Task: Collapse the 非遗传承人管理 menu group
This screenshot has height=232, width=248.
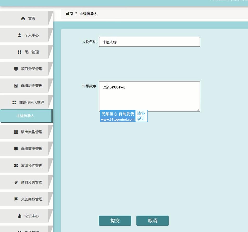Action: [x=29, y=103]
